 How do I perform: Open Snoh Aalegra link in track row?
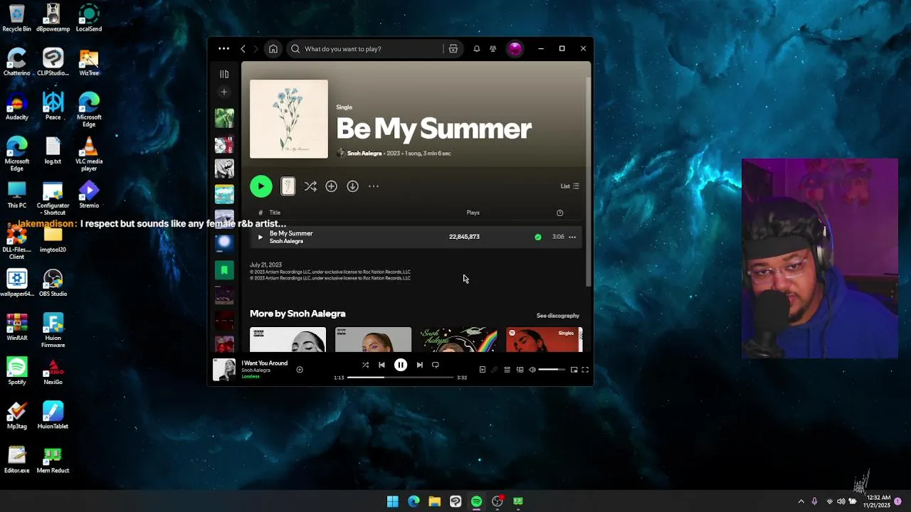[286, 241]
